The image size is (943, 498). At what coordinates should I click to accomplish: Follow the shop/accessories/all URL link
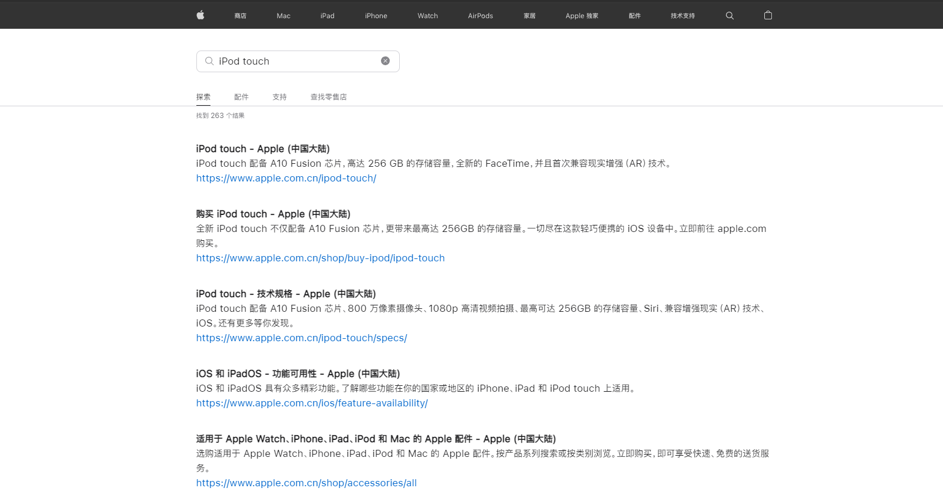pos(306,483)
